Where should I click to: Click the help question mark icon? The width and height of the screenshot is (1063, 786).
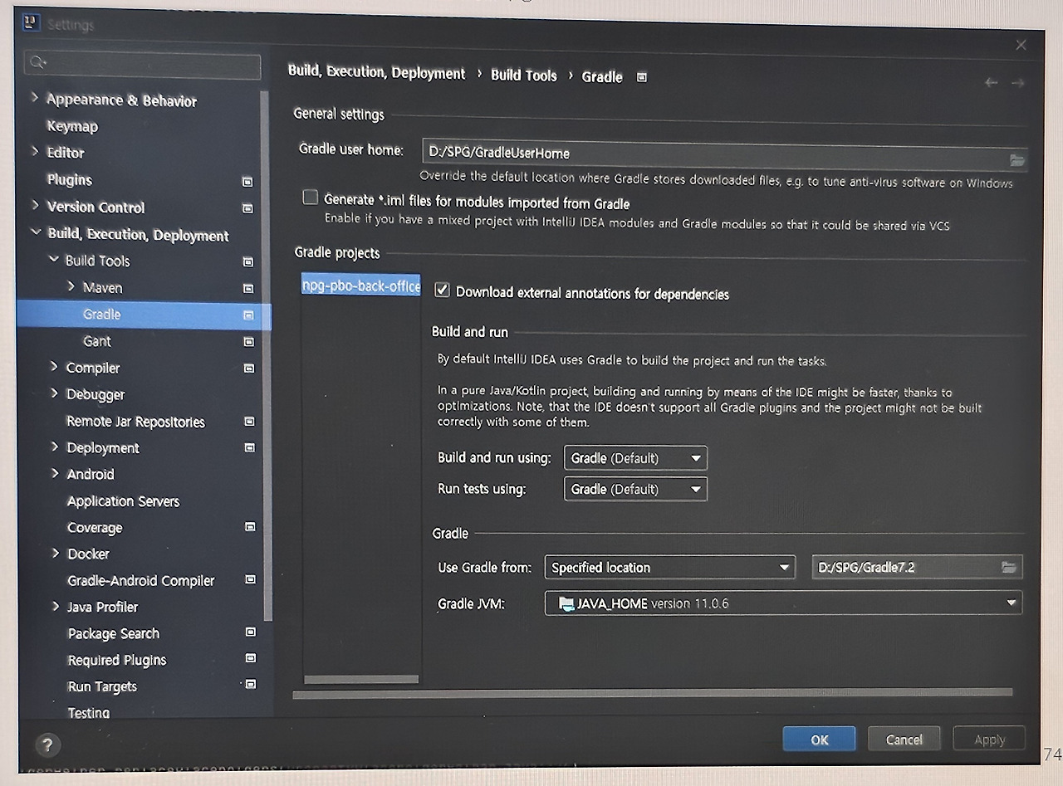pyautogui.click(x=47, y=745)
